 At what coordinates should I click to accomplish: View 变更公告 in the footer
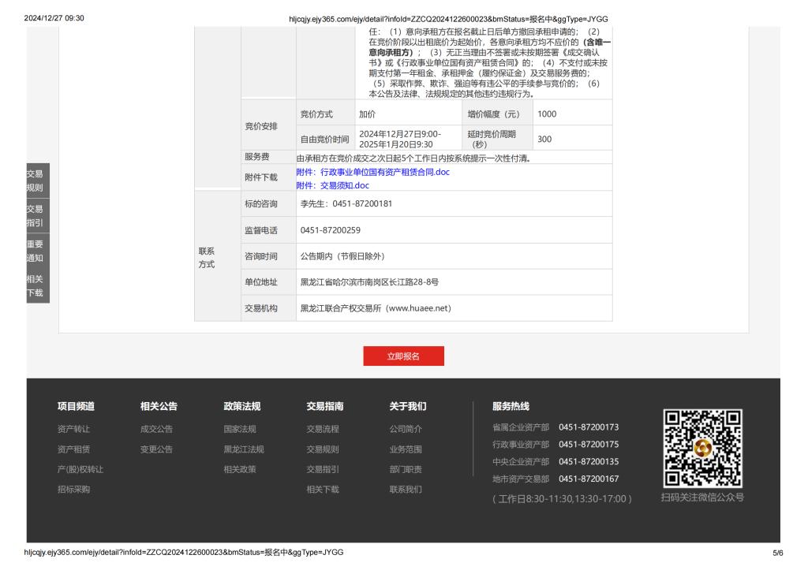[156, 449]
